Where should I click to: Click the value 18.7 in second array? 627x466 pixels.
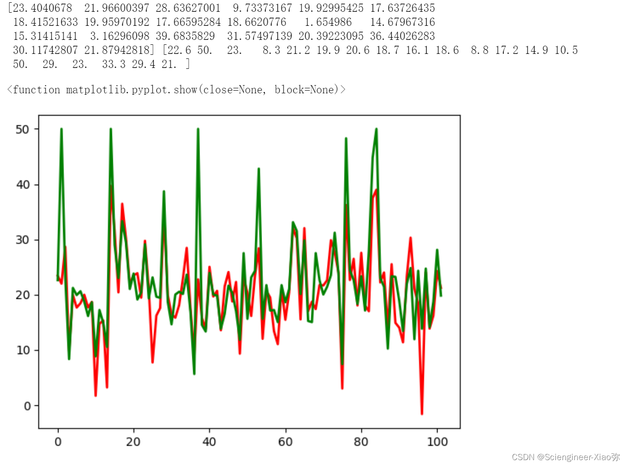[388, 50]
